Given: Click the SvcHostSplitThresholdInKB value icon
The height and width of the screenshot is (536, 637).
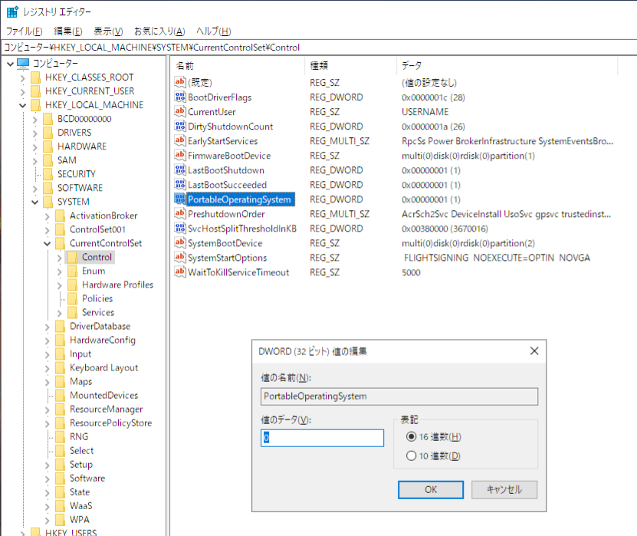Looking at the screenshot, I should [x=180, y=229].
